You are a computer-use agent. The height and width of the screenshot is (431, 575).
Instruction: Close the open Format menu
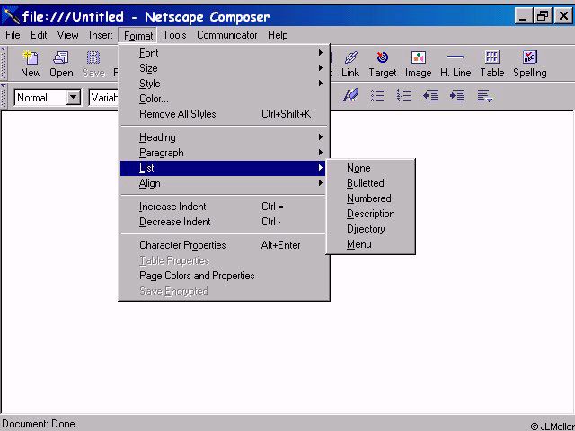138,36
